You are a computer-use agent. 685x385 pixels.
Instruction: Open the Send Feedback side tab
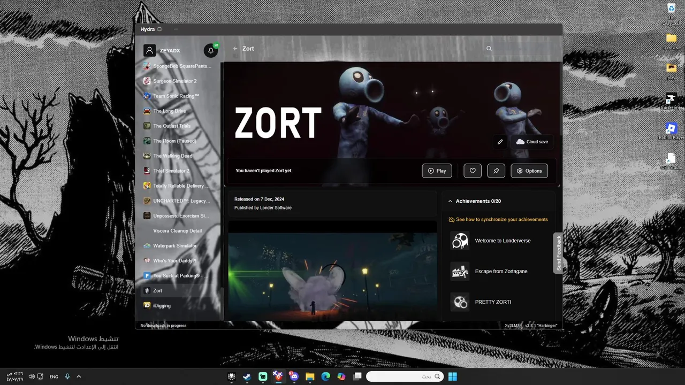pos(559,253)
